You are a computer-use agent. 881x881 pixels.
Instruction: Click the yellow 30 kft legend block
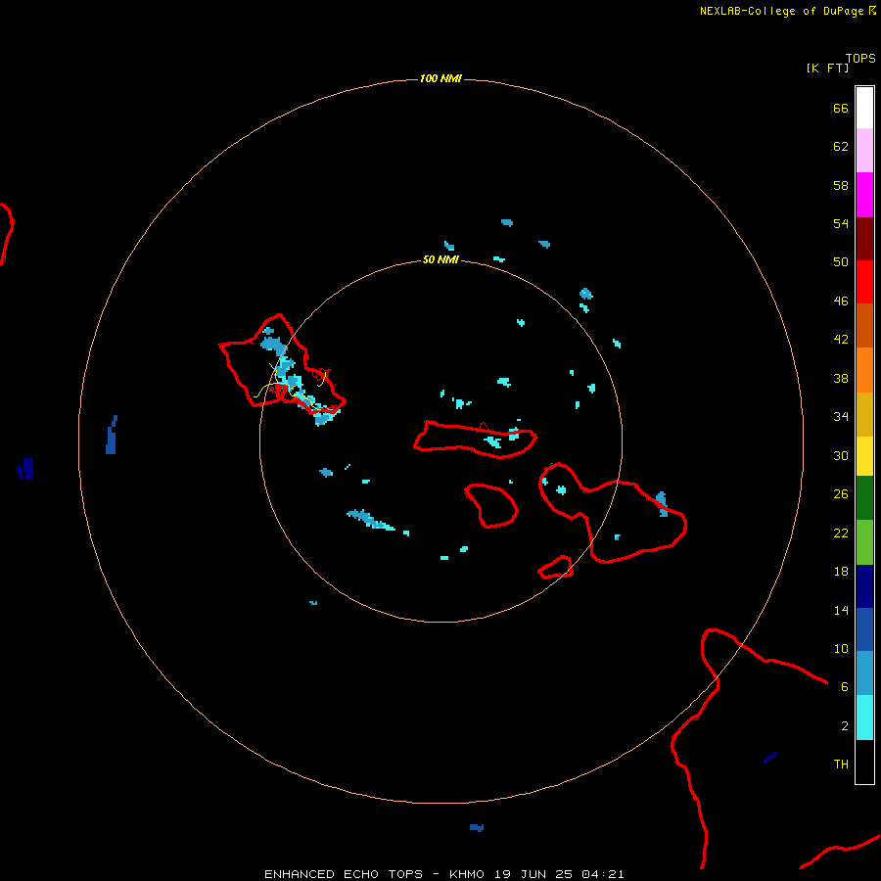(x=864, y=456)
